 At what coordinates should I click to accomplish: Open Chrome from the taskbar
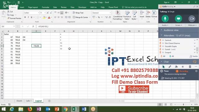pos(66,109)
